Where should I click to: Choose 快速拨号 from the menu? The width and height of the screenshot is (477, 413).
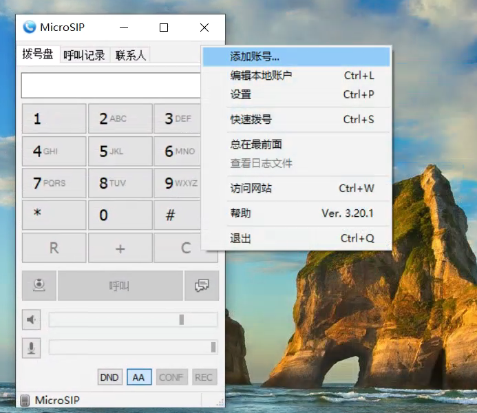click(x=251, y=119)
